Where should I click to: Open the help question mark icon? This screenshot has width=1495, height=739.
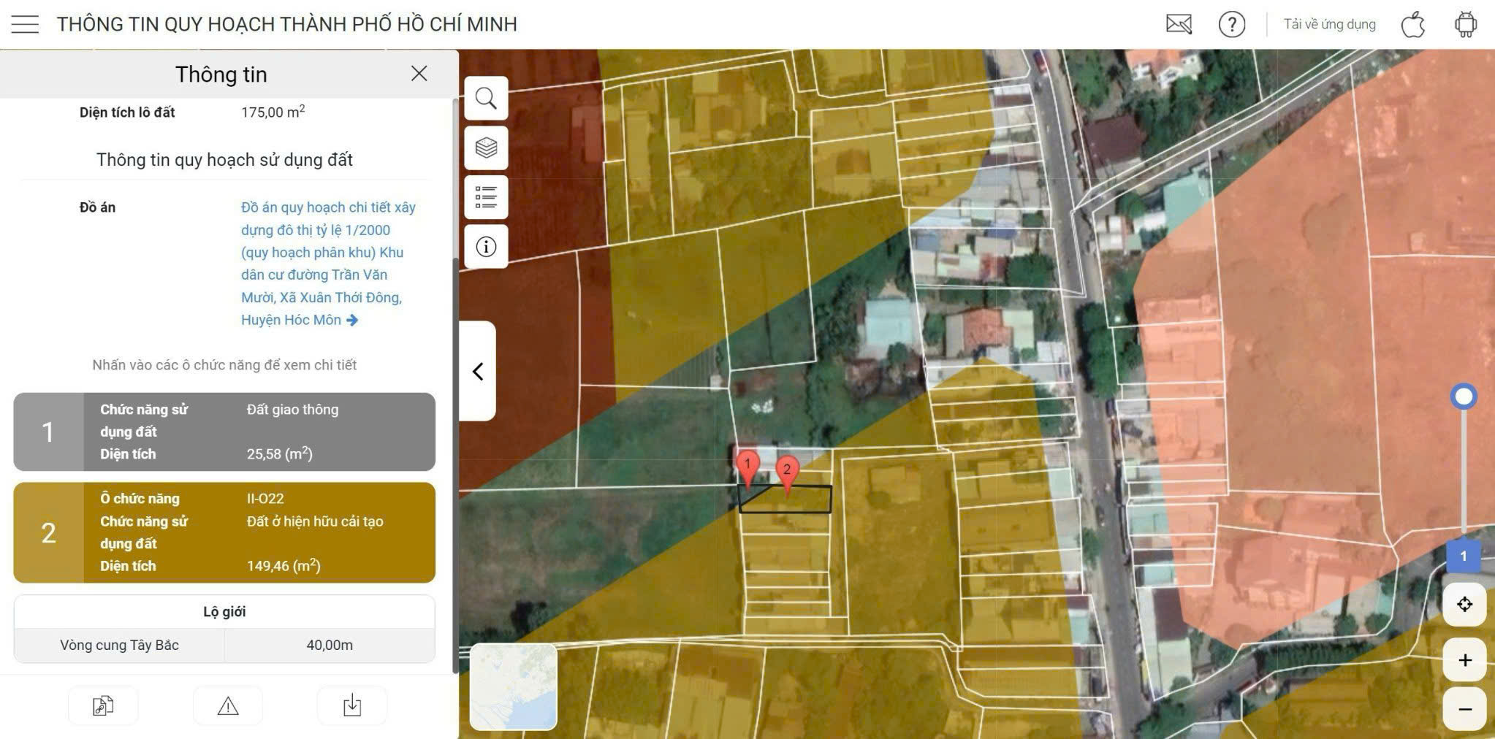1231,24
